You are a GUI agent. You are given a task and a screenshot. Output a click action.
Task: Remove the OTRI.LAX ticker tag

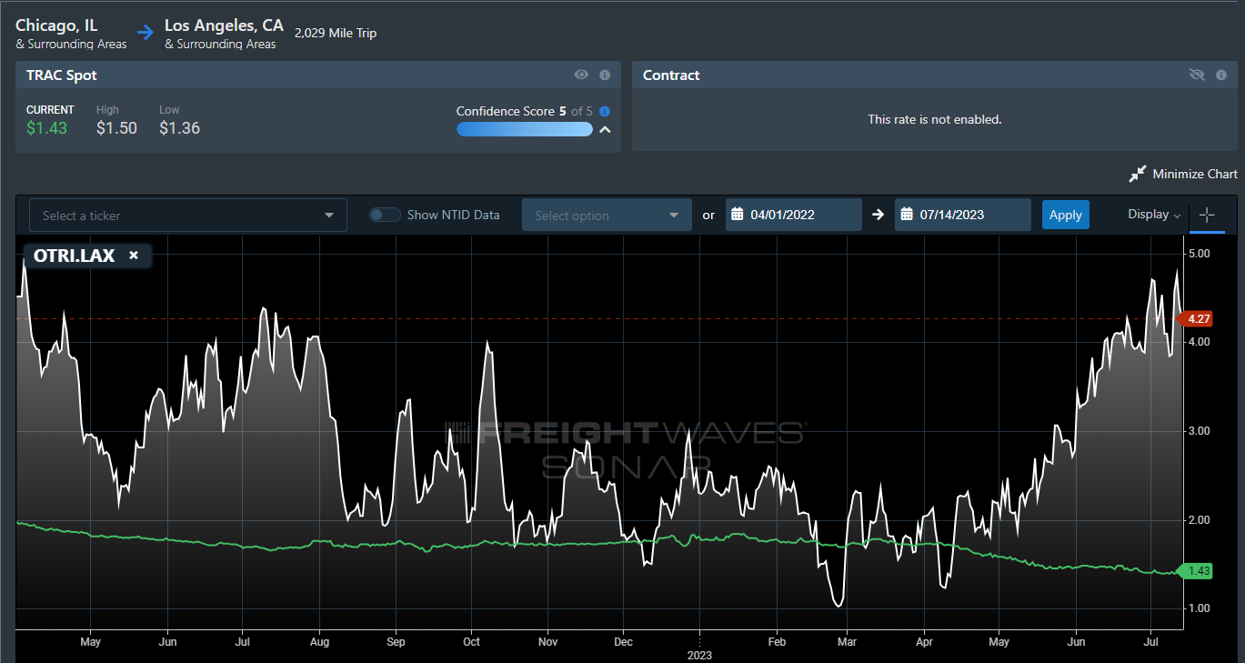[x=134, y=256]
